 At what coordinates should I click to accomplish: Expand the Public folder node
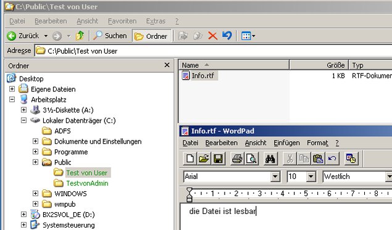(35, 162)
